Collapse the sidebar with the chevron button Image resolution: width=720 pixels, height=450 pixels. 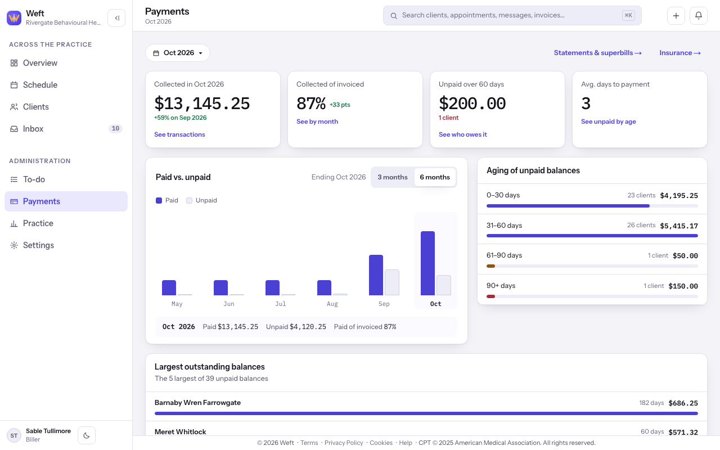[x=116, y=18]
